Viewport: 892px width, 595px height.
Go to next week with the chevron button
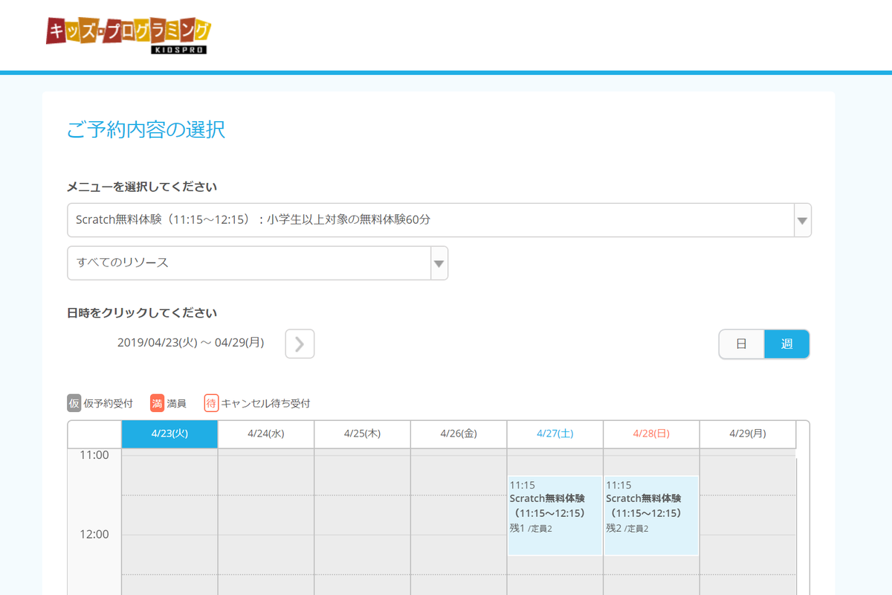click(x=300, y=344)
